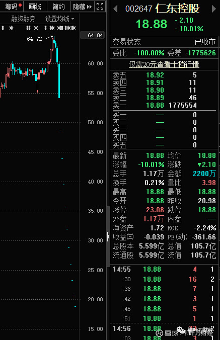Toggle 简约 simple display mode

tap(59, 7)
